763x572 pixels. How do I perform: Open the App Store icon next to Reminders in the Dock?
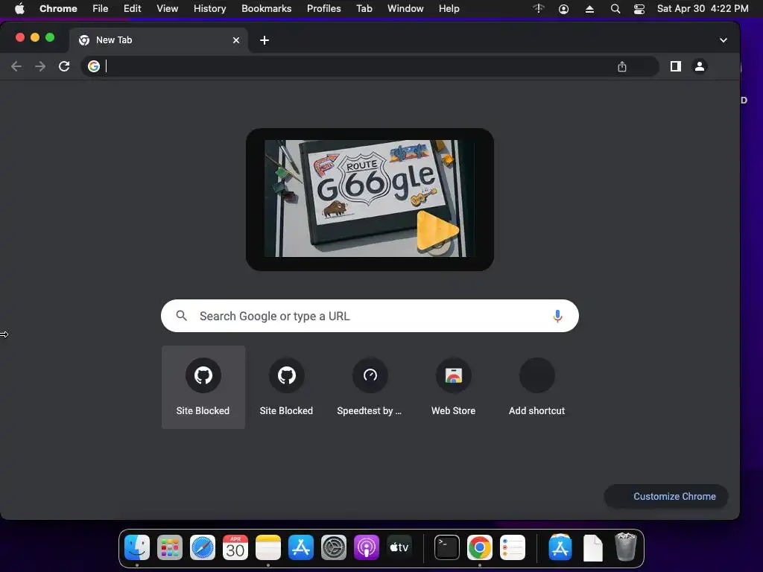pyautogui.click(x=560, y=547)
